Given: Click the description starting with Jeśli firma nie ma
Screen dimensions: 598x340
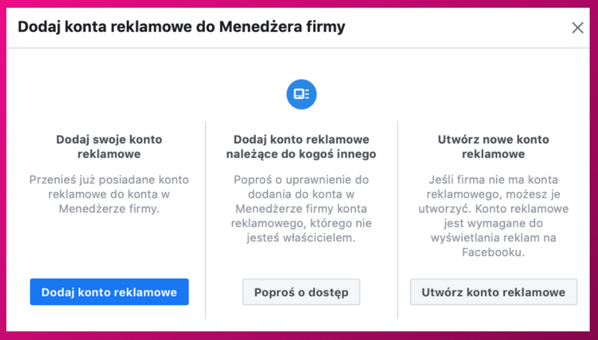Looking at the screenshot, I should 493,216.
